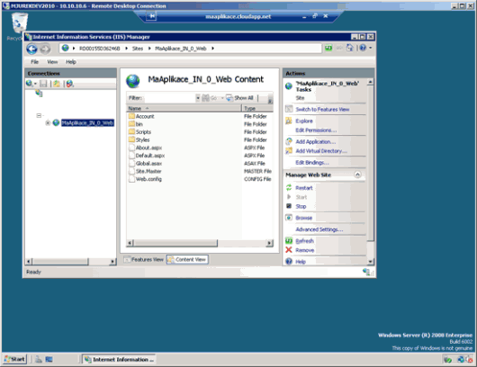
Task: Open the File menu
Action: 35,62
